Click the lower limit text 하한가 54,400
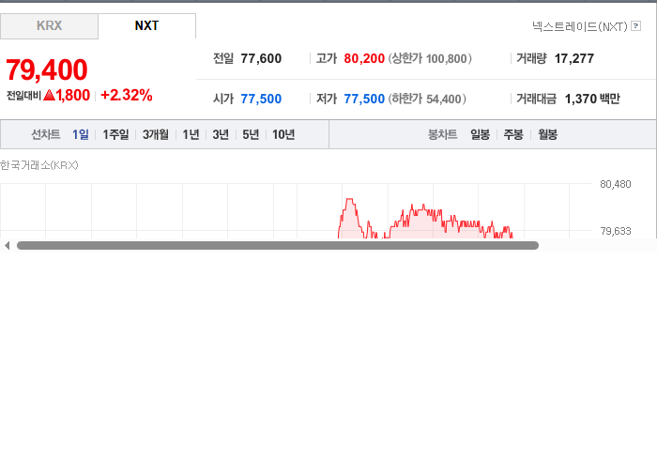The image size is (657, 460). 427,99
